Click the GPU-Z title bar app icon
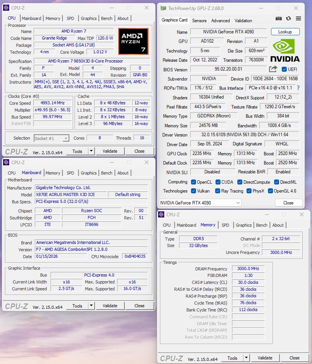Image resolution: width=312 pixels, height=364 pixels. pyautogui.click(x=163, y=8)
